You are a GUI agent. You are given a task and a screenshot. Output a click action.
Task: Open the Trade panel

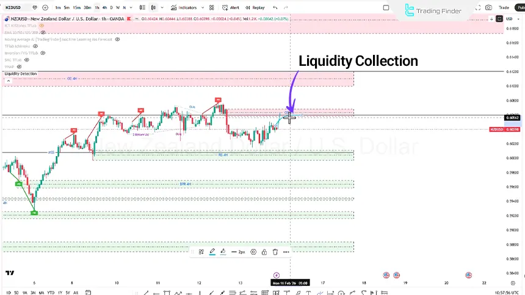point(504,7)
